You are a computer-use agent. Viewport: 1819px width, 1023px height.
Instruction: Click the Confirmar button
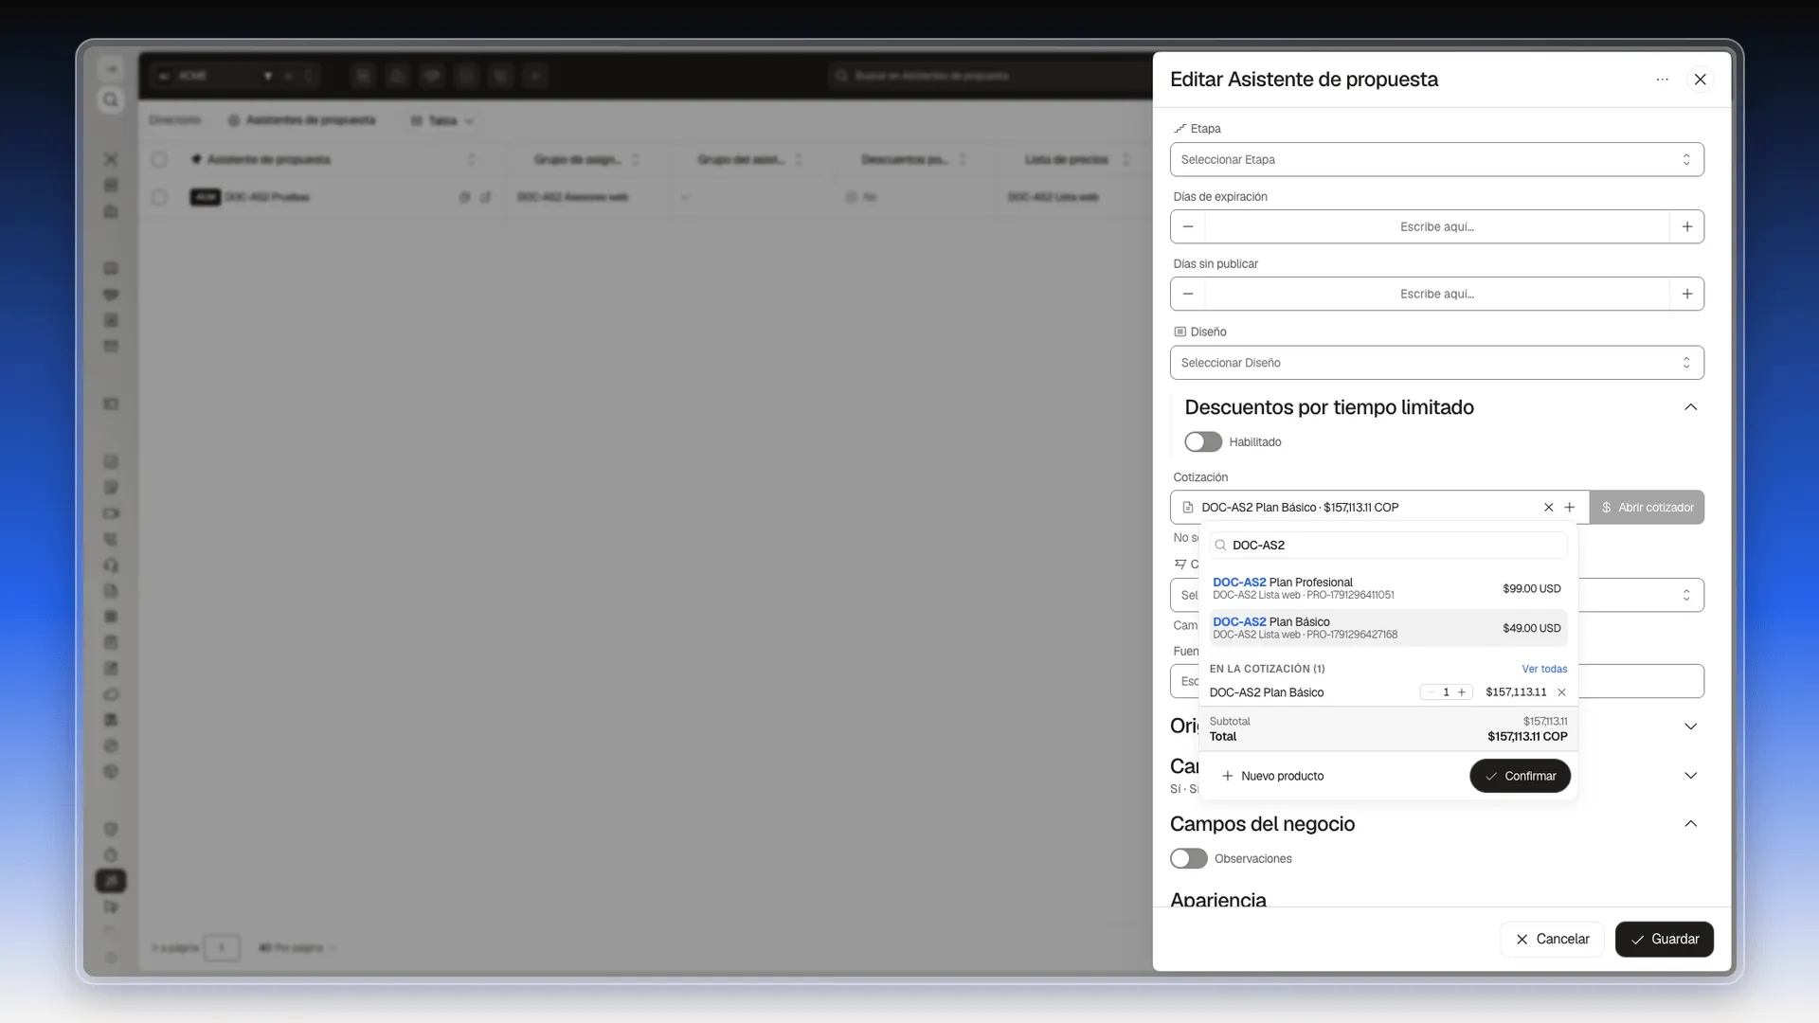[x=1520, y=776]
